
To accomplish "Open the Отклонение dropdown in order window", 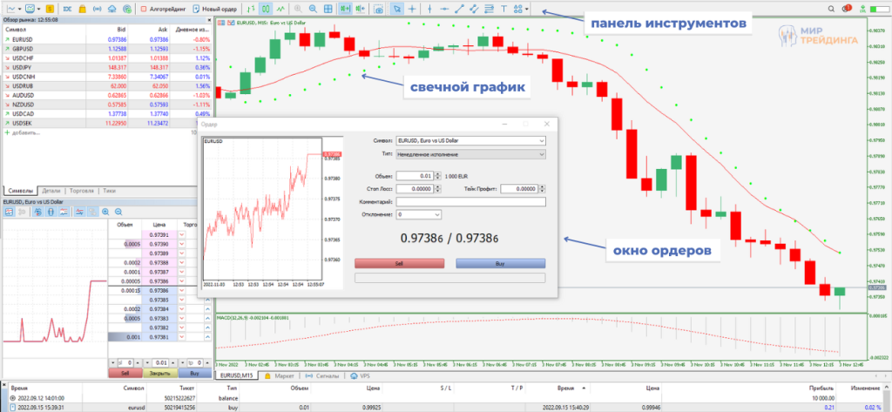I will pos(436,213).
